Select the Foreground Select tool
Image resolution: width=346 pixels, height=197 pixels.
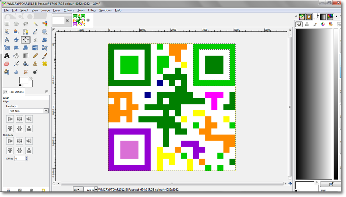pyautogui.click(x=16, y=32)
